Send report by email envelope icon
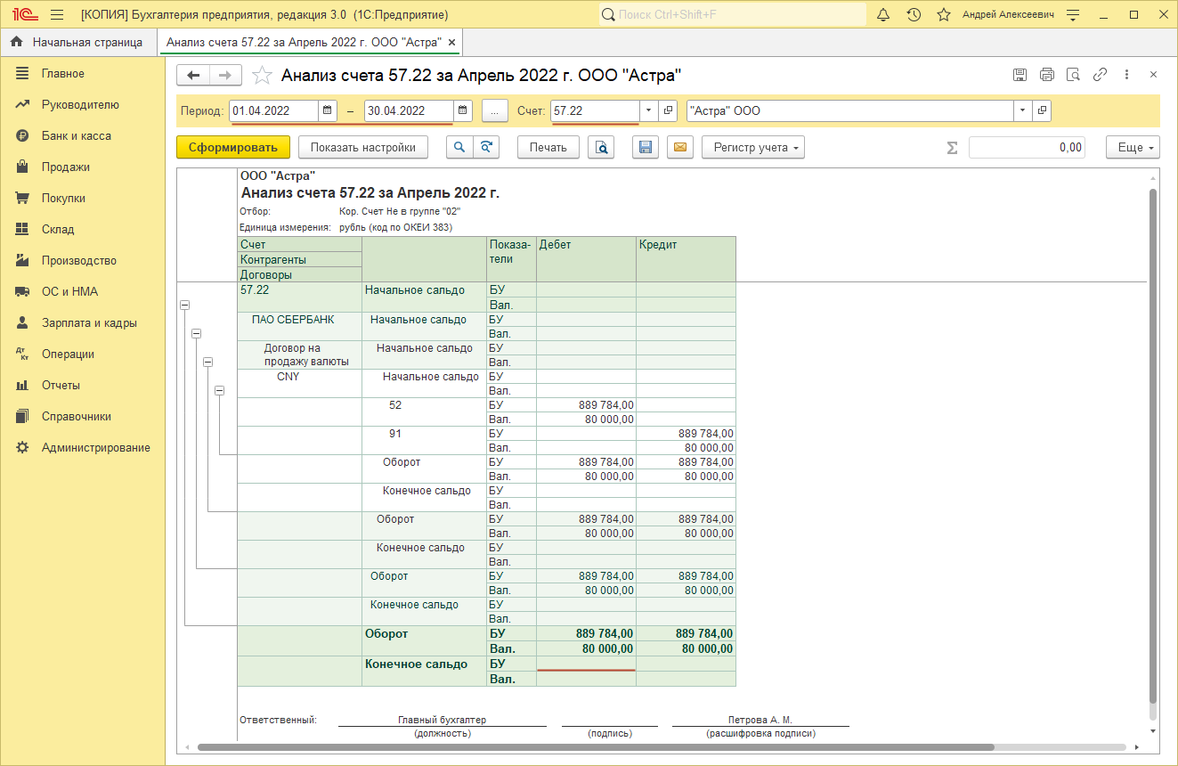 coord(680,148)
